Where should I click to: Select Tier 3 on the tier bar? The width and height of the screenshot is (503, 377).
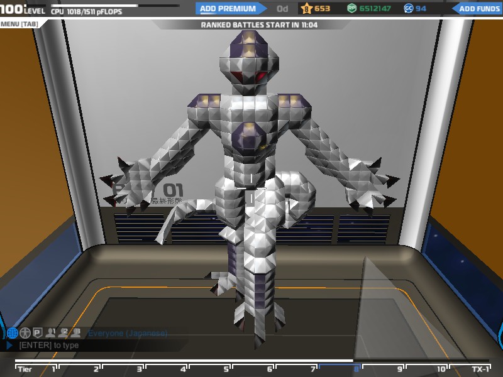(123, 369)
